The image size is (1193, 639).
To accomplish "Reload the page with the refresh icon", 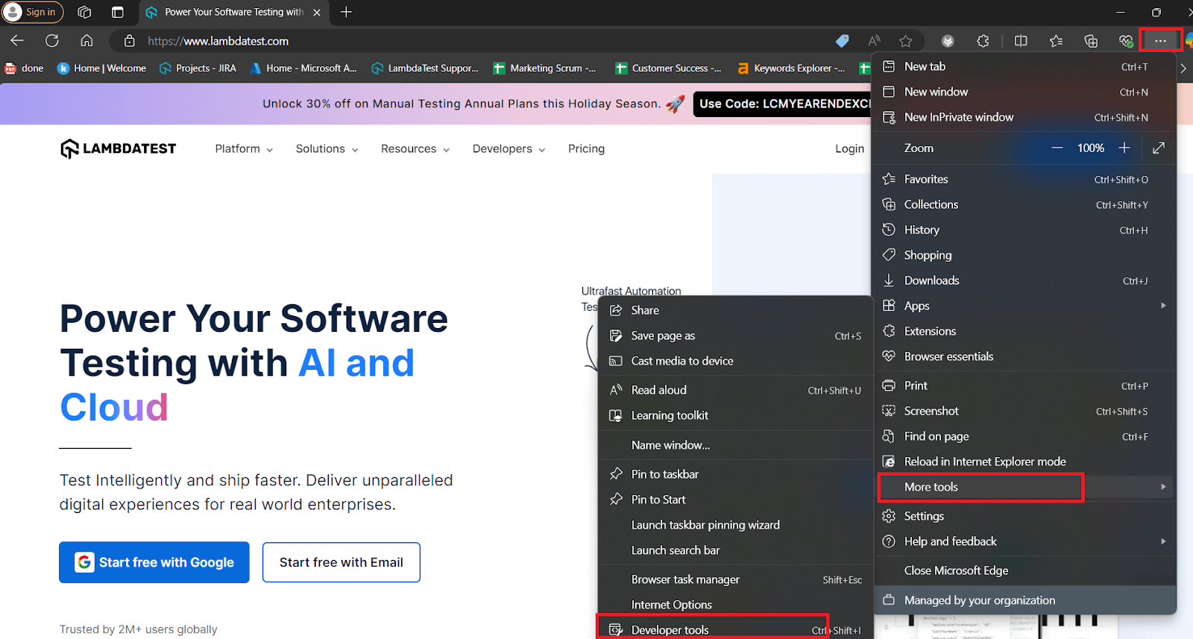I will 51,40.
